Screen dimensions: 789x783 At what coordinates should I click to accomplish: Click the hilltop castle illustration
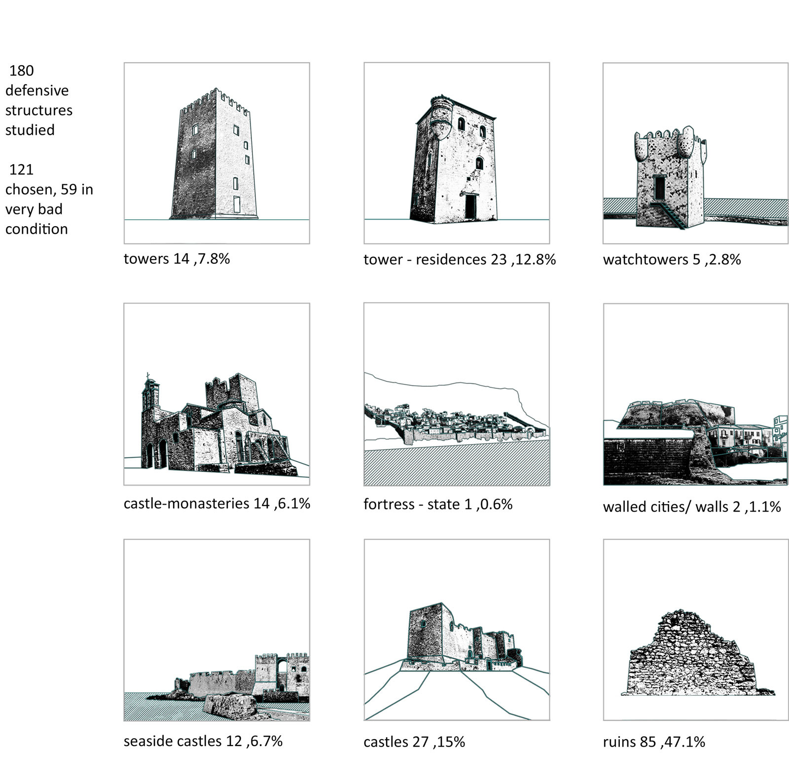coord(462,637)
